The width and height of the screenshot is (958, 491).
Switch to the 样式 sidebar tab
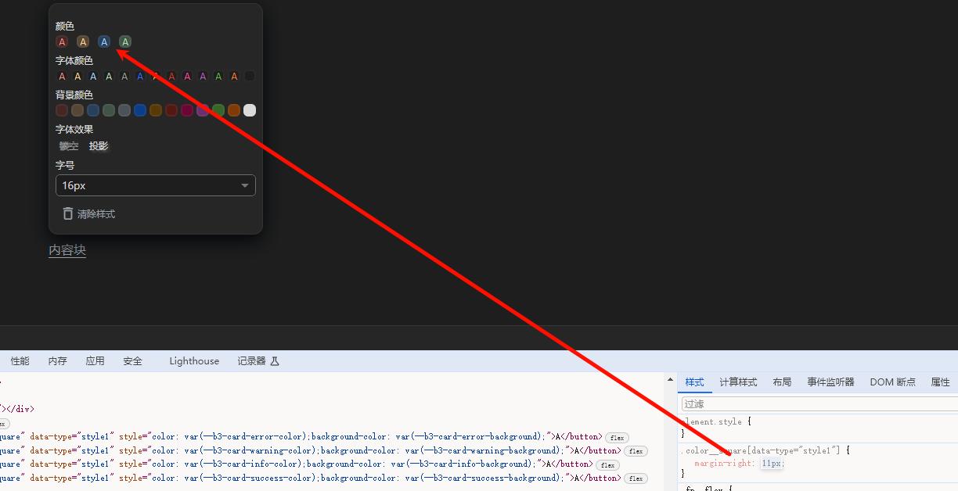coord(695,382)
